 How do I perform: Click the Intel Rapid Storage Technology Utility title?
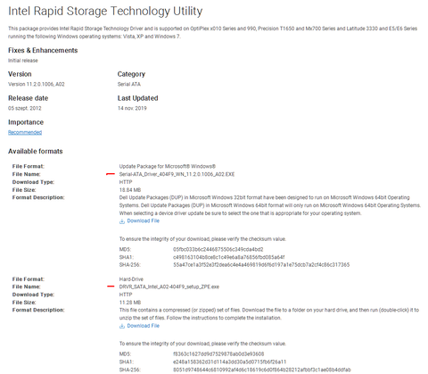[x=105, y=12]
